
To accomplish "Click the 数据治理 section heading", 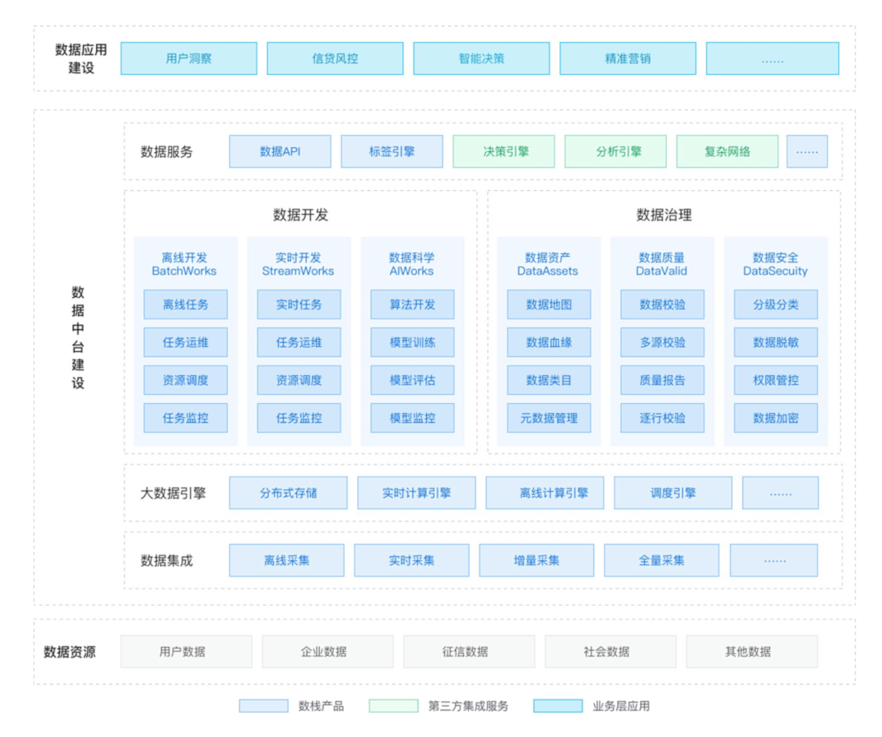I will click(x=663, y=215).
